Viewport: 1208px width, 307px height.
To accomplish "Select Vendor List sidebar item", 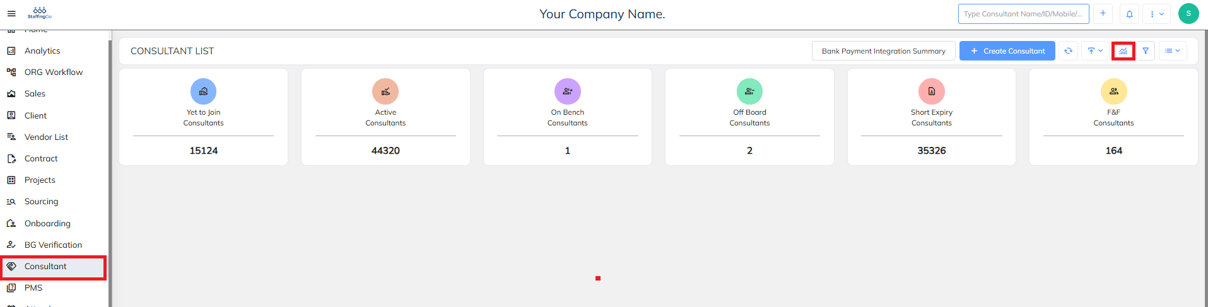I will point(46,137).
